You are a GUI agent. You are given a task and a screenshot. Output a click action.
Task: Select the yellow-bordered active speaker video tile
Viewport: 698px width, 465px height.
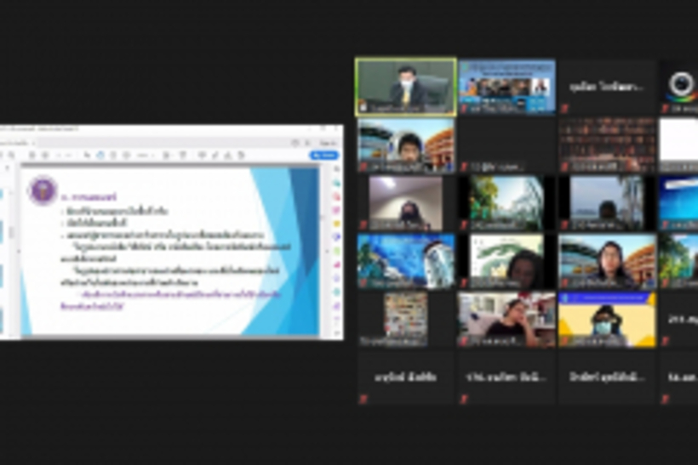[x=405, y=86]
